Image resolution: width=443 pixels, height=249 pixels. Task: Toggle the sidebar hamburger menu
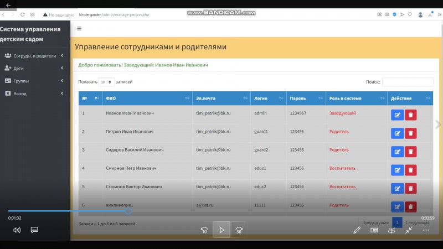tap(79, 29)
